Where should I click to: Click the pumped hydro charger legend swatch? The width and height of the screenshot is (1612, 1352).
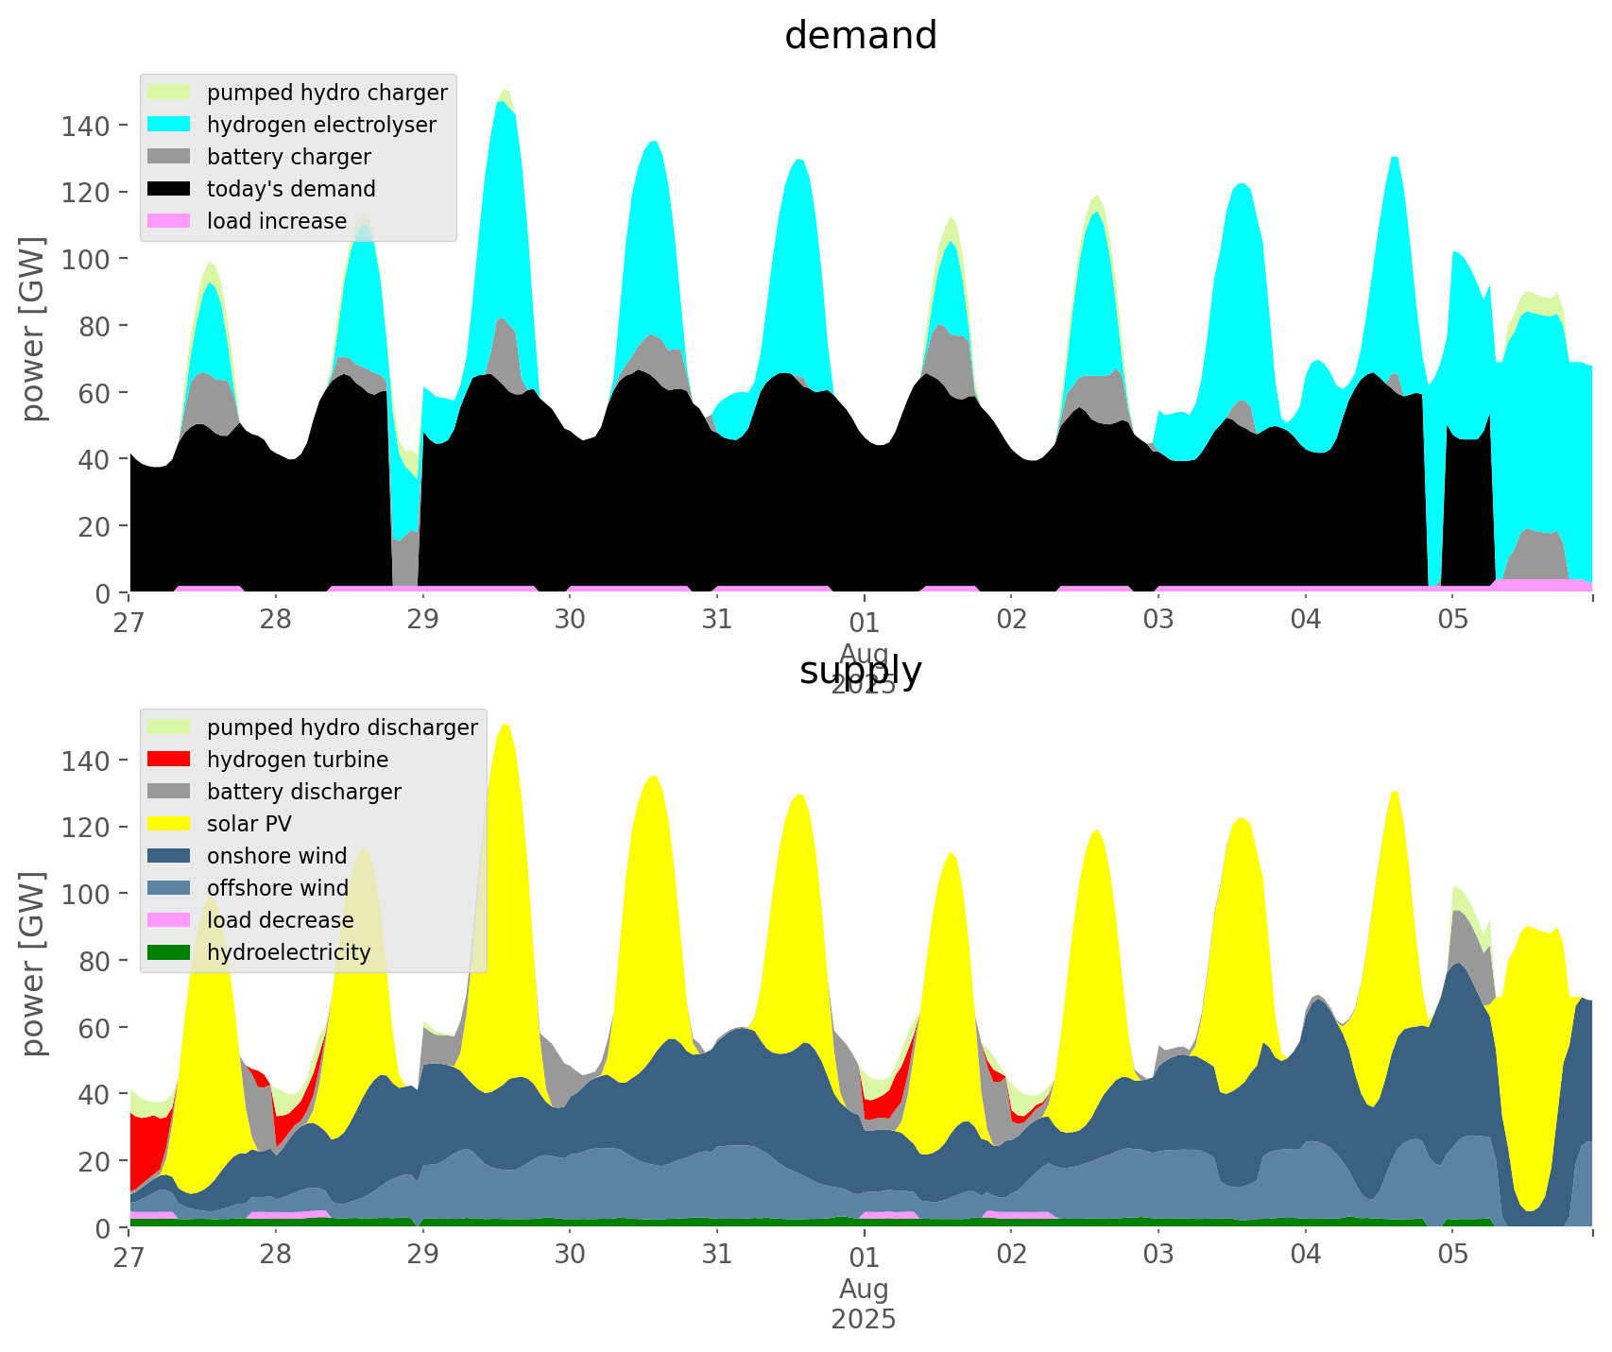click(x=169, y=93)
